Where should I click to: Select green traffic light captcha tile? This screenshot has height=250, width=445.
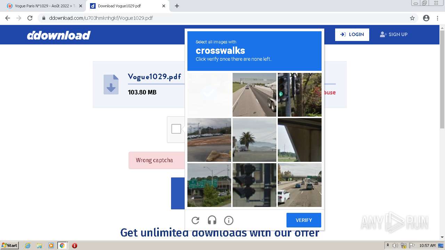(300, 95)
